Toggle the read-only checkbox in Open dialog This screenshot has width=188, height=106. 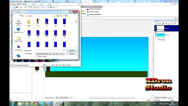[x=36, y=56]
